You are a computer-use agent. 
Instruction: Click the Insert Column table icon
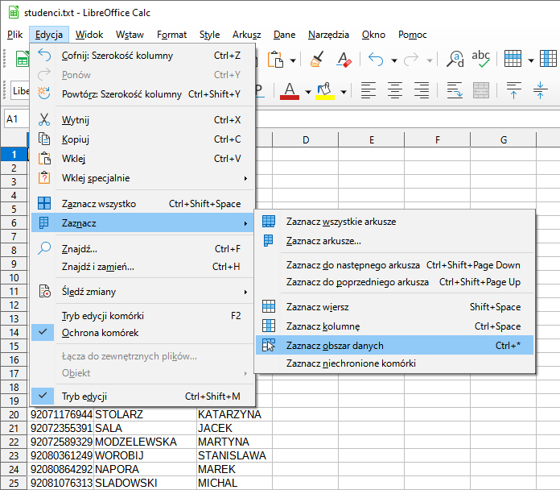(x=549, y=59)
